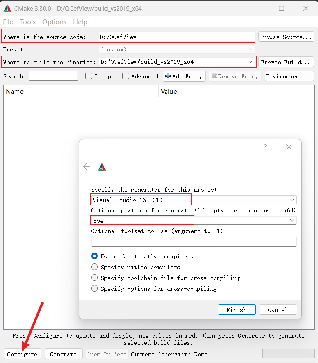Click the Browse Source button

[x=286, y=37]
